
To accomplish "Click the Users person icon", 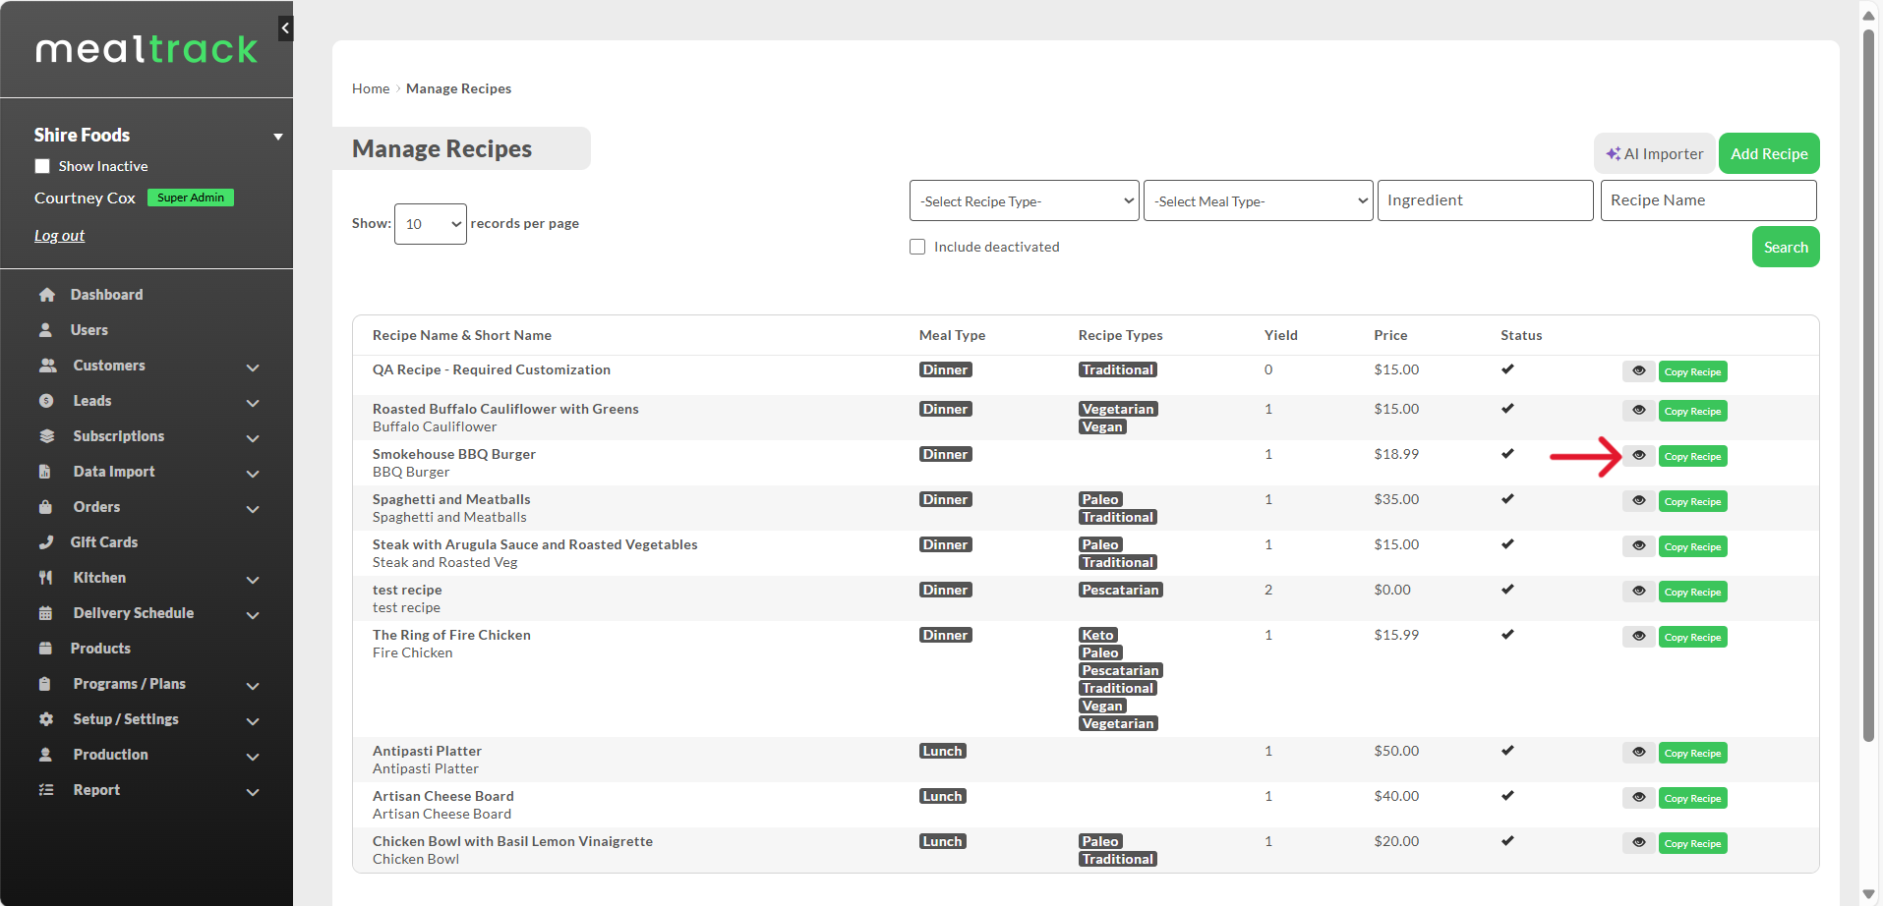I will point(45,330).
